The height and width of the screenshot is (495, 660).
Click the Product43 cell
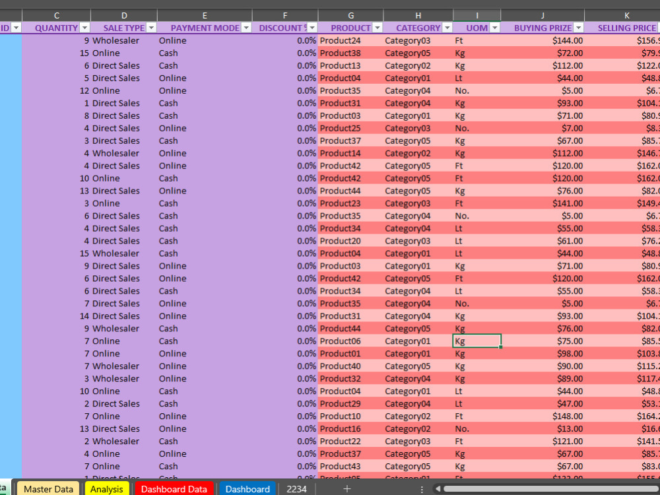(x=350, y=467)
